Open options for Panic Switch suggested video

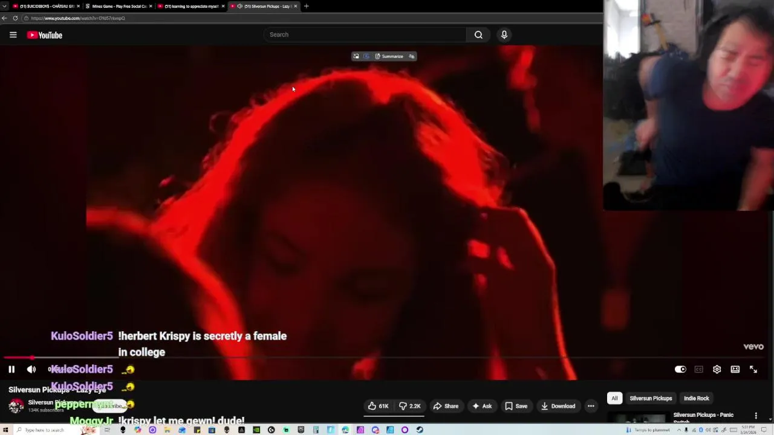pyautogui.click(x=756, y=416)
